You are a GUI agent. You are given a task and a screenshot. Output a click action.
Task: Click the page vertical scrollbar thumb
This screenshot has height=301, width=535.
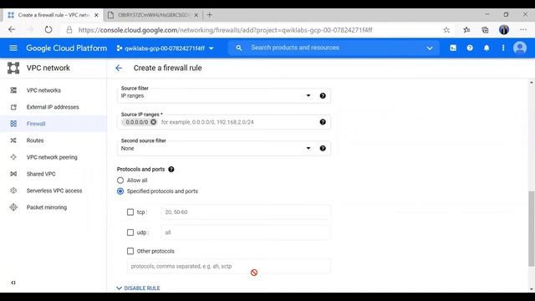click(532, 228)
